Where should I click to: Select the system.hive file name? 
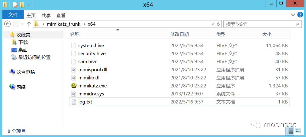[x=91, y=46]
